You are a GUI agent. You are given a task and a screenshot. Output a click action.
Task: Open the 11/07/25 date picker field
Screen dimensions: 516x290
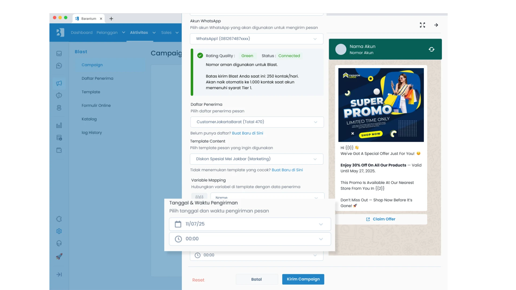[x=250, y=224]
